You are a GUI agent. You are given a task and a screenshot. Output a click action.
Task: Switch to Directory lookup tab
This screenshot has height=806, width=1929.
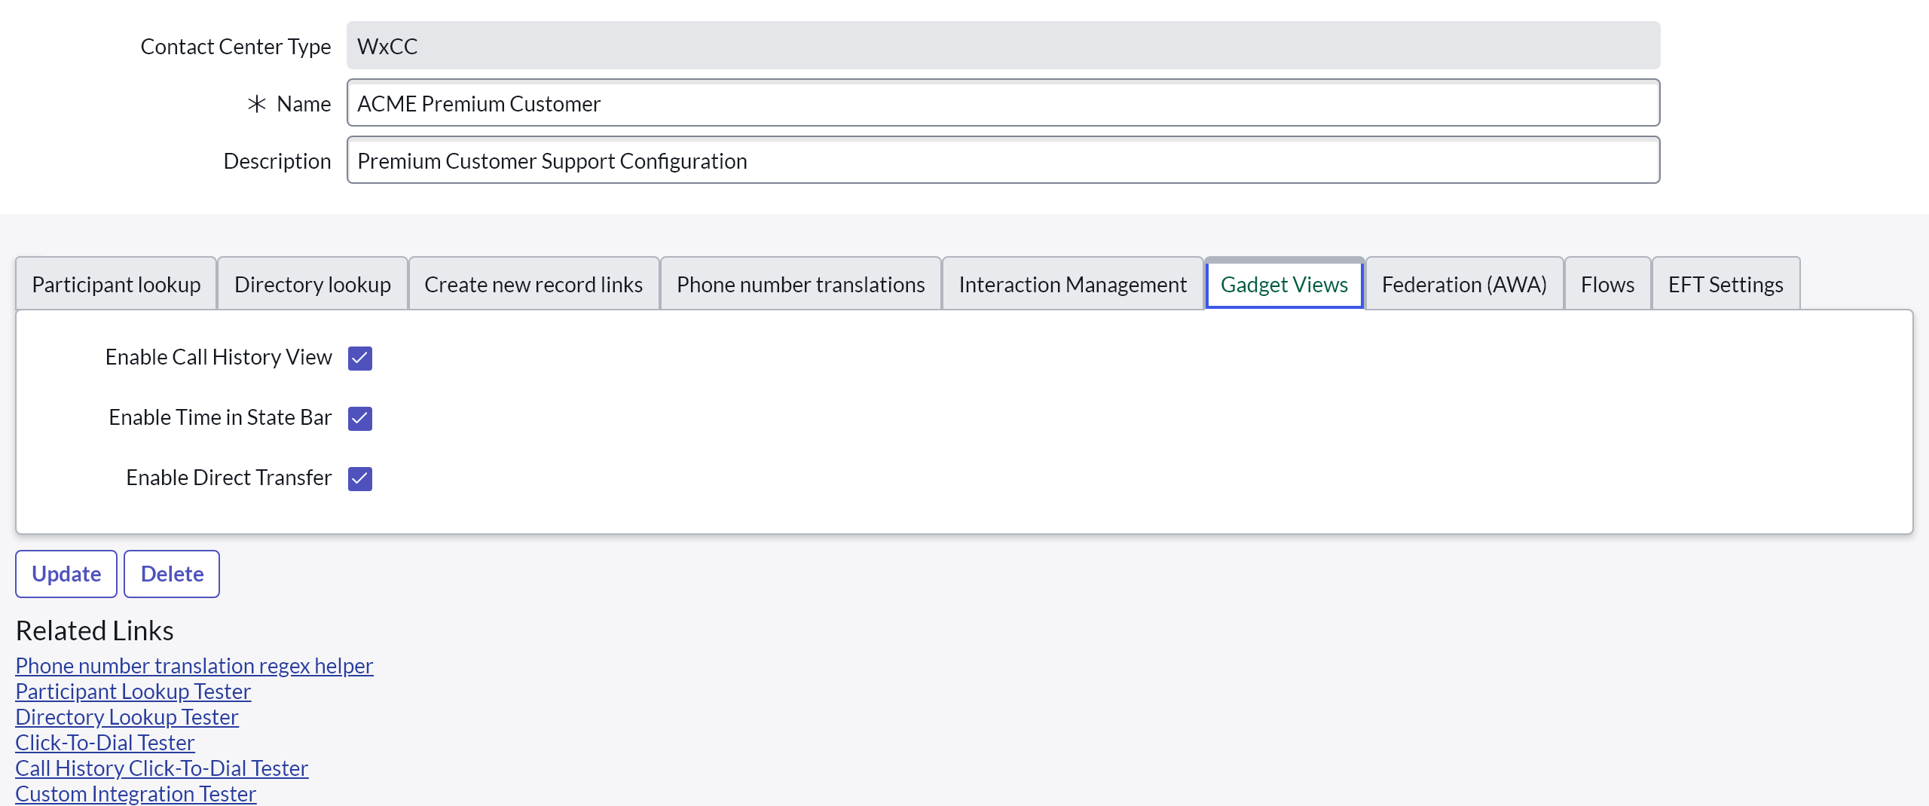click(312, 284)
